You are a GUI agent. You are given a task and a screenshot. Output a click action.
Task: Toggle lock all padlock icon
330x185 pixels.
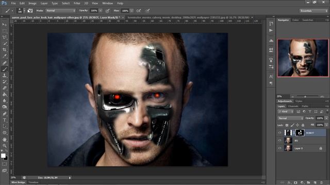[x=303, y=125]
